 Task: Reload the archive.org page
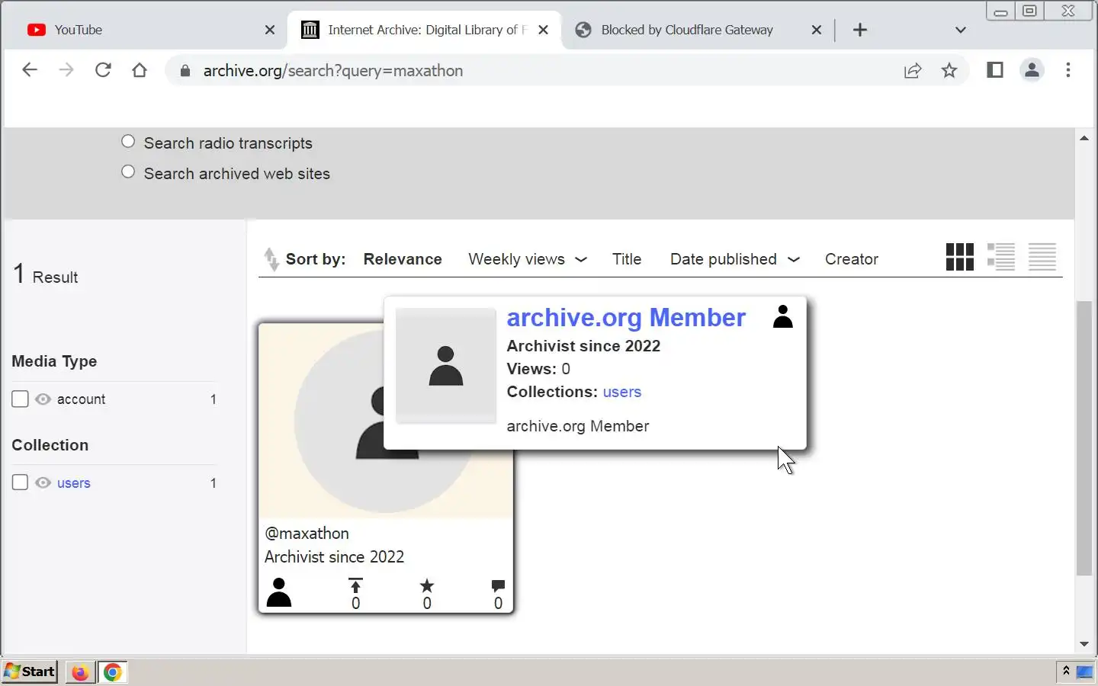(x=103, y=70)
